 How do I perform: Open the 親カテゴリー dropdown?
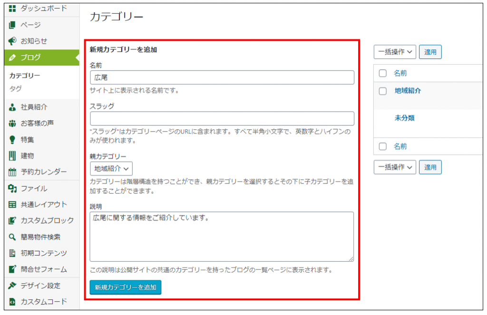click(111, 169)
